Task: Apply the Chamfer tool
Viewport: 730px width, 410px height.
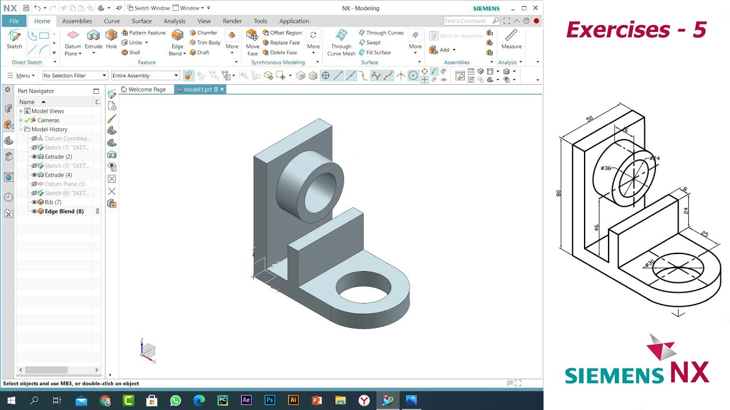Action: pos(203,33)
